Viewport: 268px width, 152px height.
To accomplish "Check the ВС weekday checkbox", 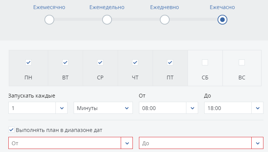I will pyautogui.click(x=242, y=62).
